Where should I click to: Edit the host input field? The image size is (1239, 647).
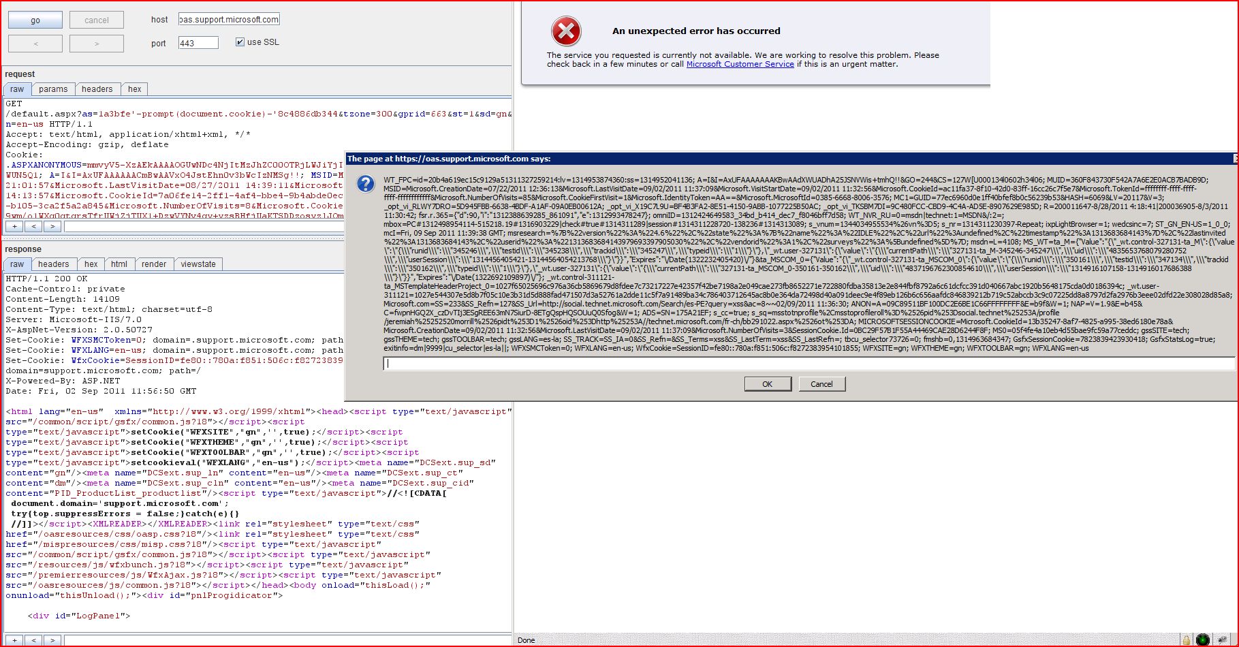(229, 20)
